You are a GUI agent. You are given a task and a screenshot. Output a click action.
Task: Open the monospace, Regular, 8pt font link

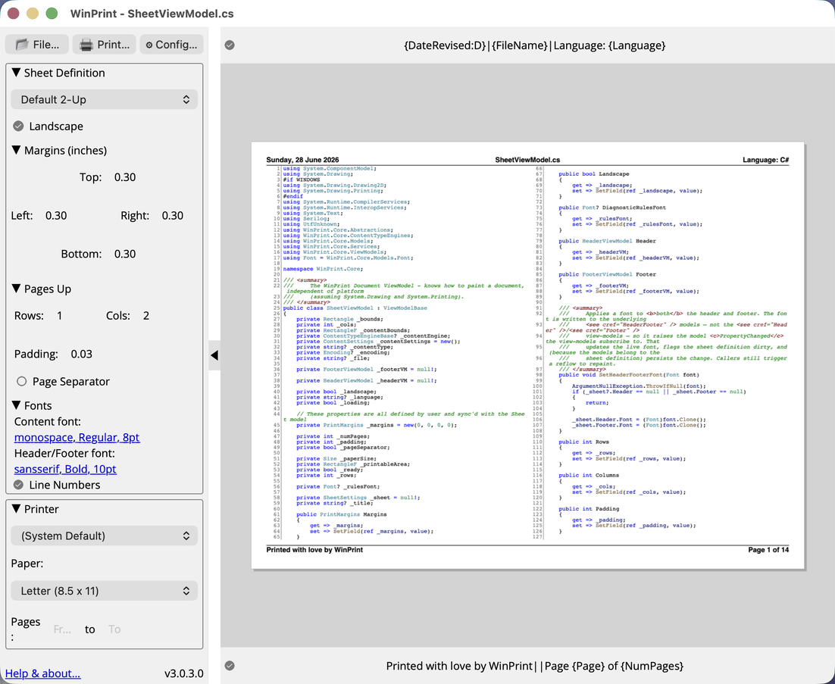click(77, 438)
